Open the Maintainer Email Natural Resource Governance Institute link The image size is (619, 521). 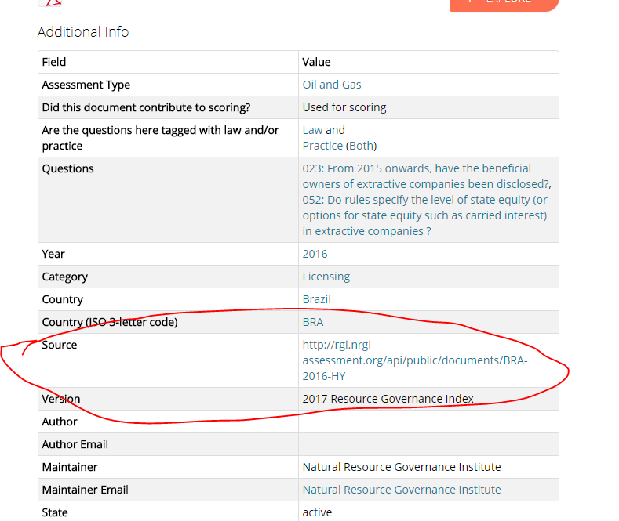402,490
